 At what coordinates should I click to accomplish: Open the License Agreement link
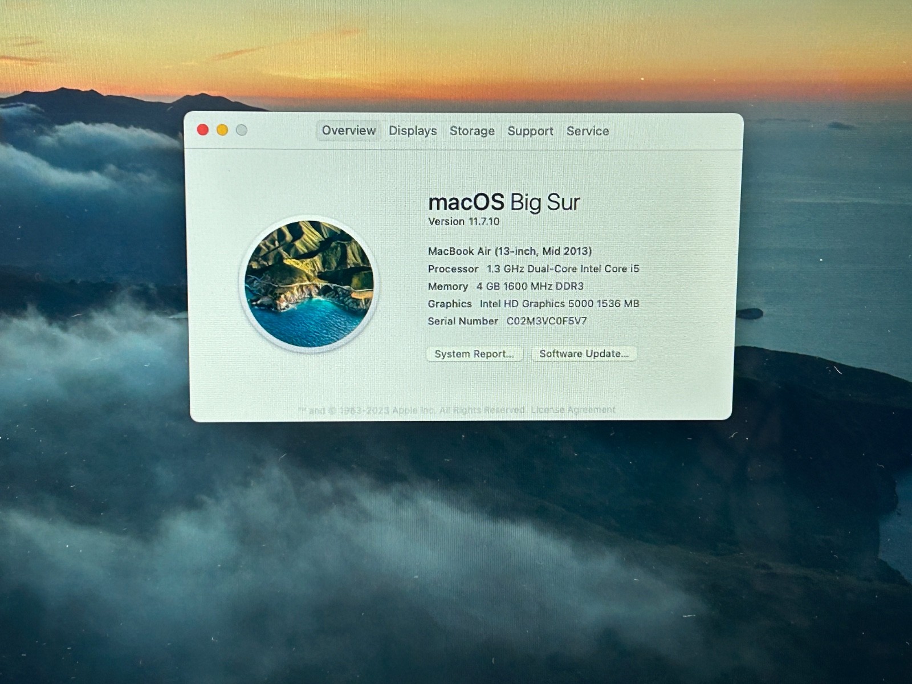(x=573, y=410)
